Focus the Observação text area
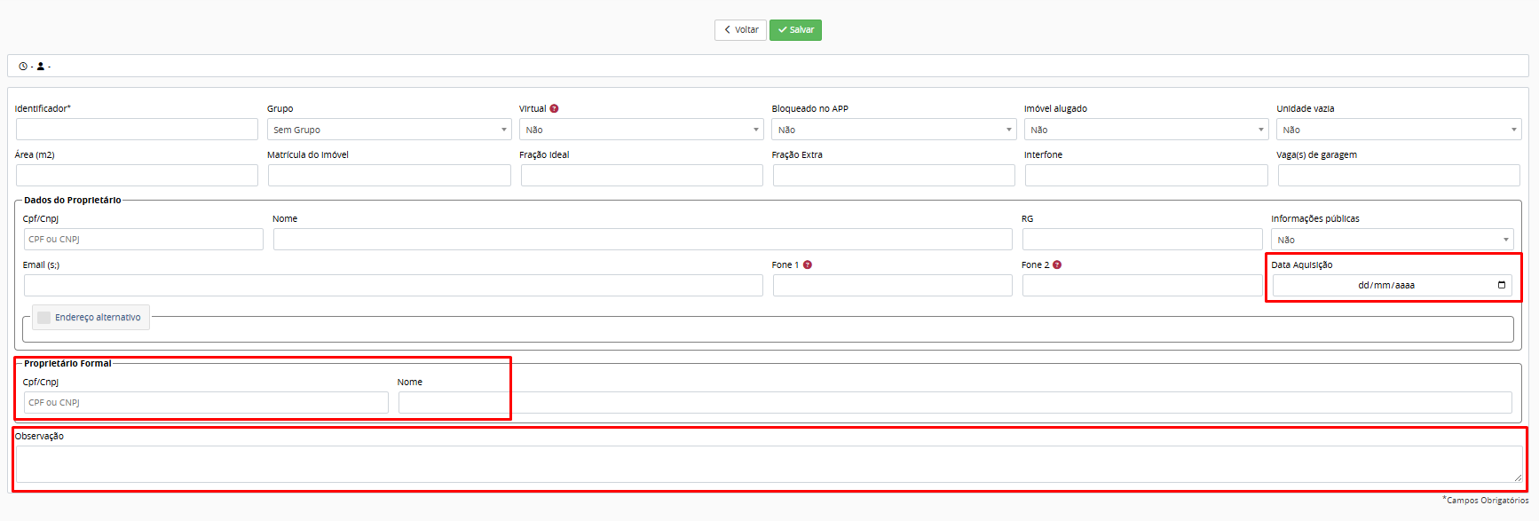The image size is (1539, 521). click(769, 464)
